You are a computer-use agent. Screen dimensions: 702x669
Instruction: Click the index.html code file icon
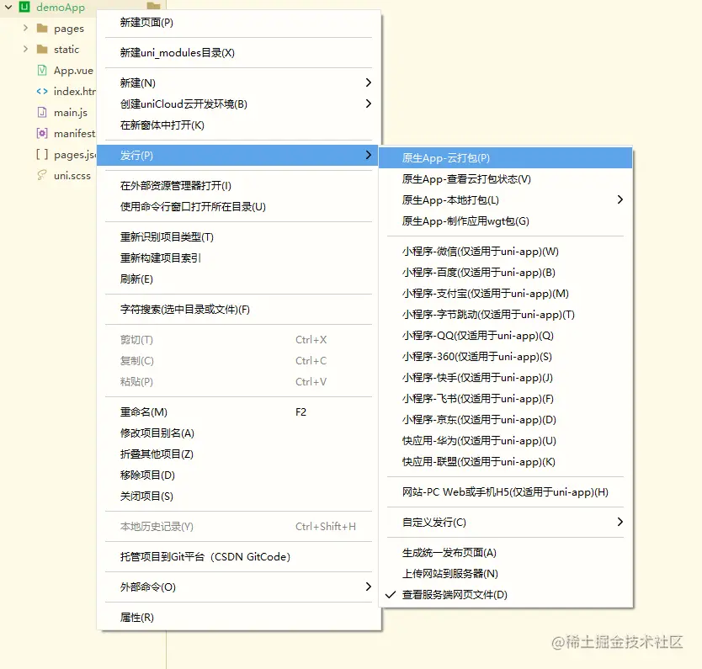(42, 91)
